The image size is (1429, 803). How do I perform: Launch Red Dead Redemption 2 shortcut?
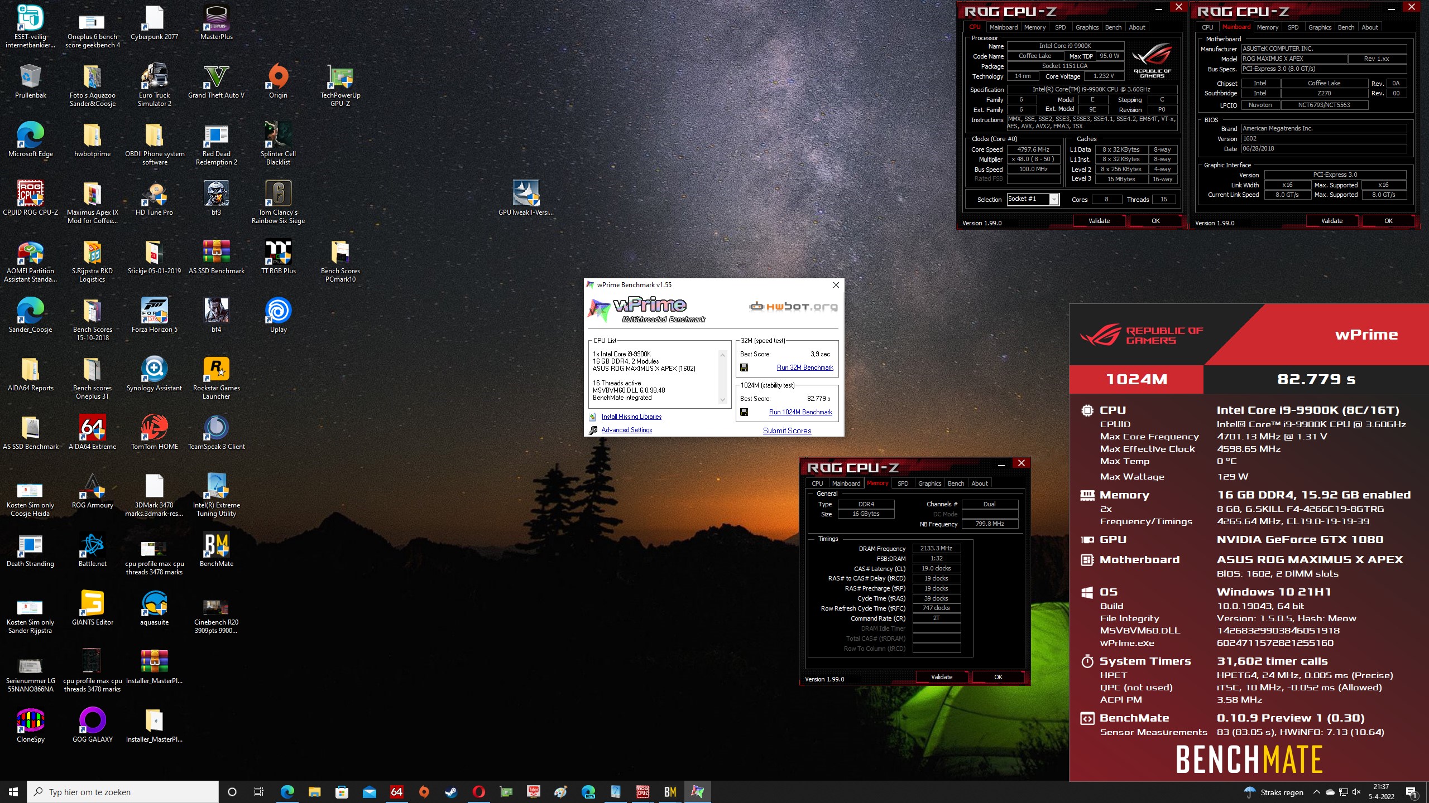pos(216,144)
